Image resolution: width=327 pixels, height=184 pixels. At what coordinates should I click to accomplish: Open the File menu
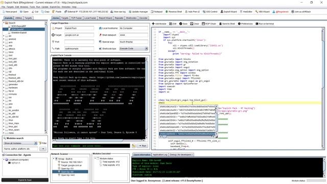point(4,7)
